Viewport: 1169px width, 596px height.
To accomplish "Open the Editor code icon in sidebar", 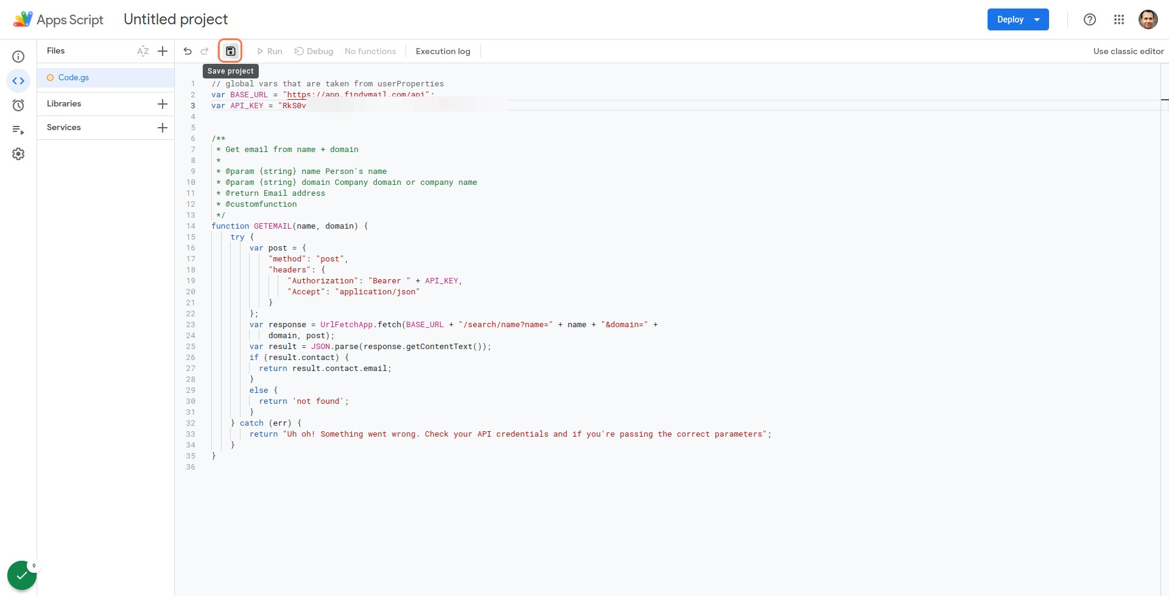I will [18, 81].
